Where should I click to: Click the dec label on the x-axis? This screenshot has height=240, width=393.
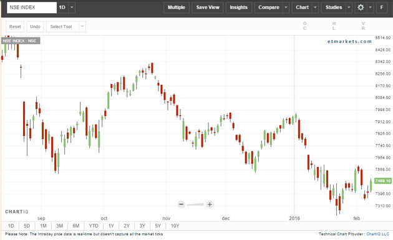pos(226,218)
